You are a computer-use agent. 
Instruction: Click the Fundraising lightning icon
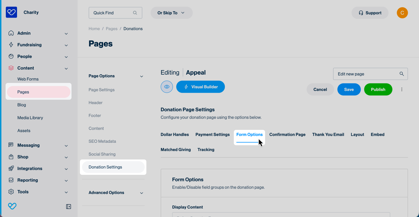point(11,45)
